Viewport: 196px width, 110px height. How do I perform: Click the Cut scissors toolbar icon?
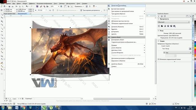(16, 6)
